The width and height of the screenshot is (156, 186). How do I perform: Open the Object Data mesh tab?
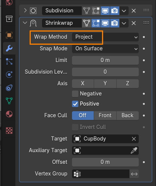tap(9, 101)
